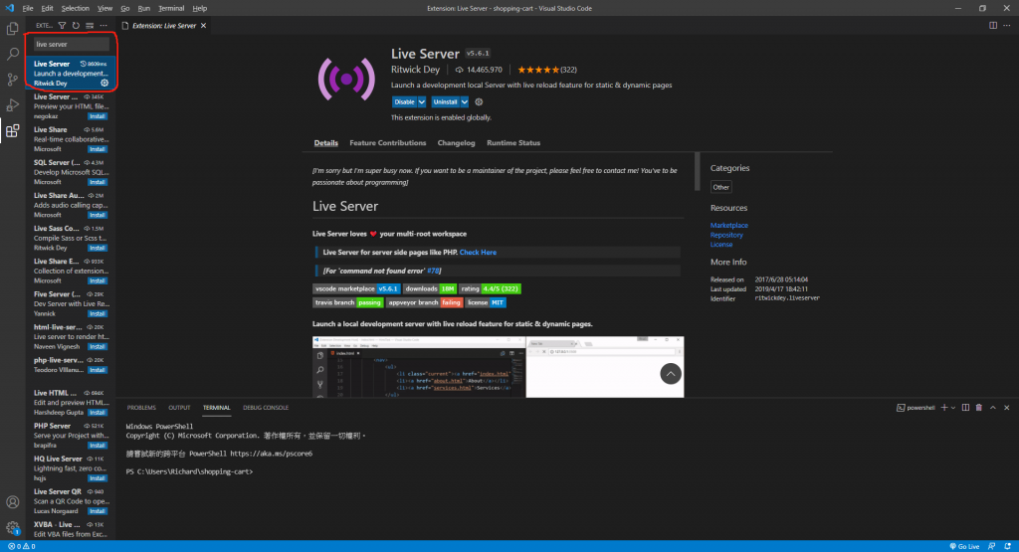1019x552 pixels.
Task: Open the View menu
Action: [104, 8]
